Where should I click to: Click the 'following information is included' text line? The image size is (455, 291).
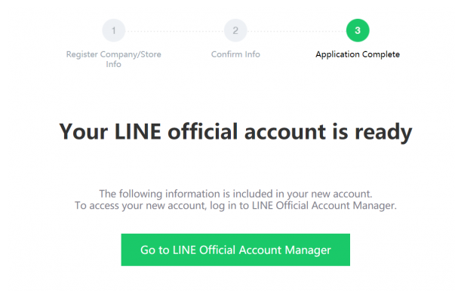235,194
